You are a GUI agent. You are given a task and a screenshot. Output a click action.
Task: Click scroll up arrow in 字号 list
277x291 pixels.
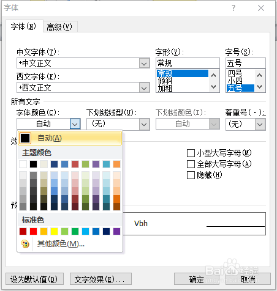(x=259, y=75)
